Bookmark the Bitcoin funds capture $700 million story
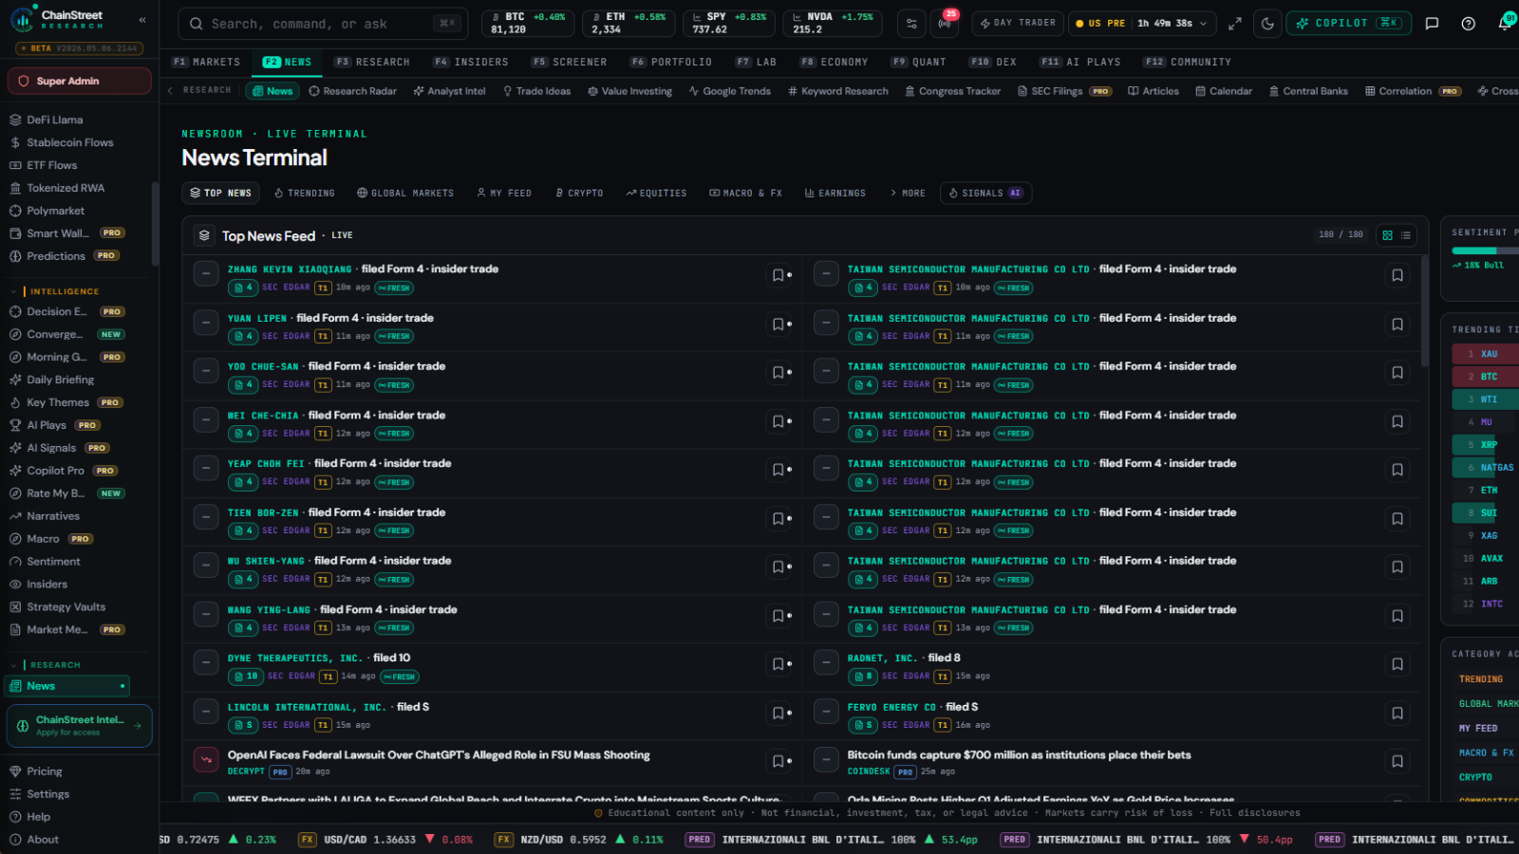Viewport: 1519px width, 854px height. pos(1397,761)
